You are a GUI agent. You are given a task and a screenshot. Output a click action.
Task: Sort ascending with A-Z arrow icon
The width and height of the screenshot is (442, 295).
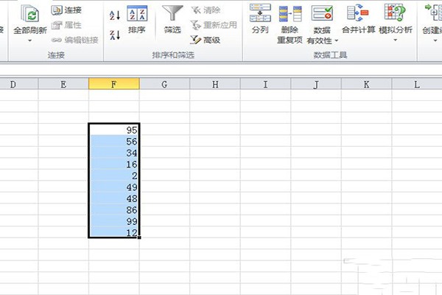115,15
